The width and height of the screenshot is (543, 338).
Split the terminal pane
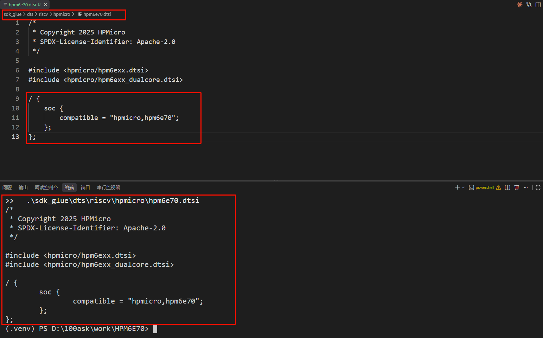[x=507, y=187]
